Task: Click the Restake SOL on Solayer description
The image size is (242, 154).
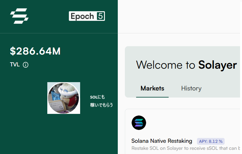Action: (x=186, y=148)
